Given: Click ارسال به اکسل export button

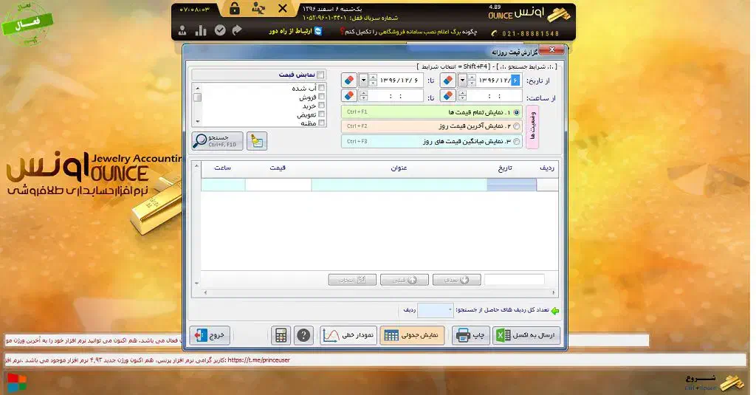Looking at the screenshot, I should (x=526, y=335).
